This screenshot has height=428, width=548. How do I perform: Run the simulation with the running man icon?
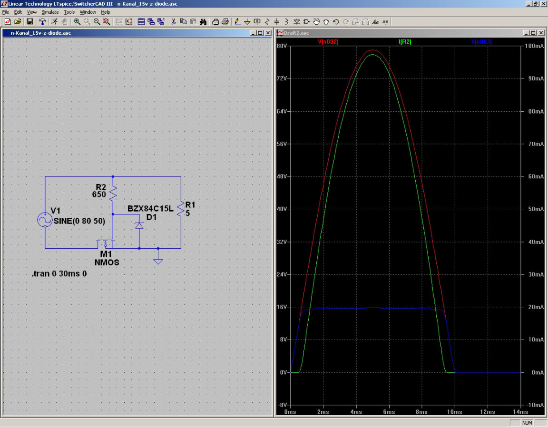coord(55,22)
